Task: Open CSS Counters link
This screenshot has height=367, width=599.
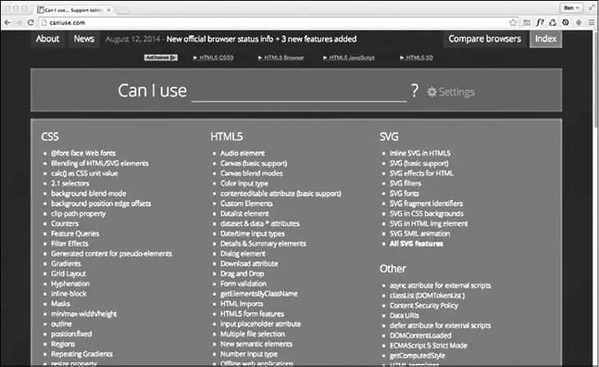Action: click(65, 224)
